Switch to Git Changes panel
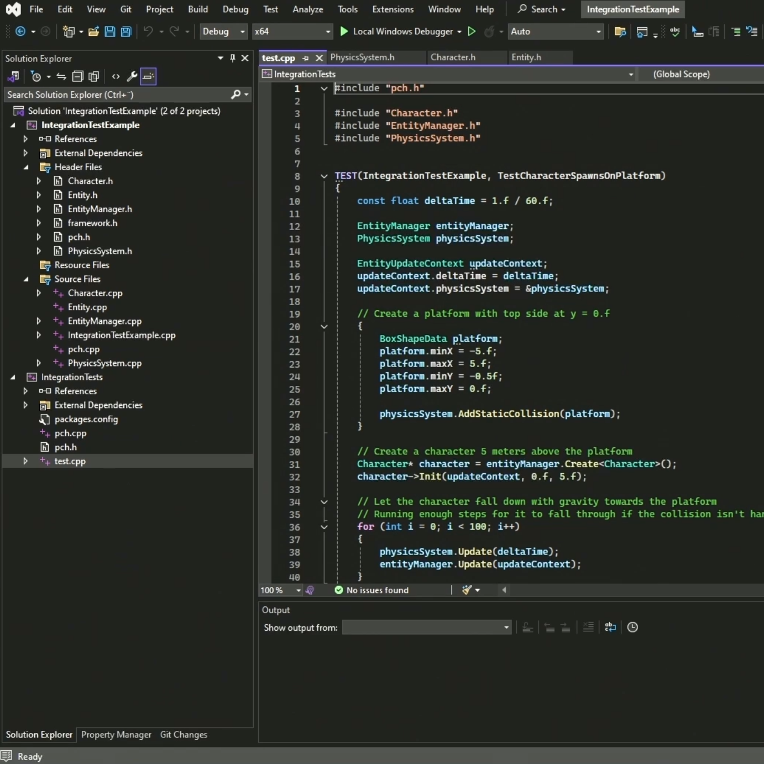The image size is (764, 764). coord(184,734)
